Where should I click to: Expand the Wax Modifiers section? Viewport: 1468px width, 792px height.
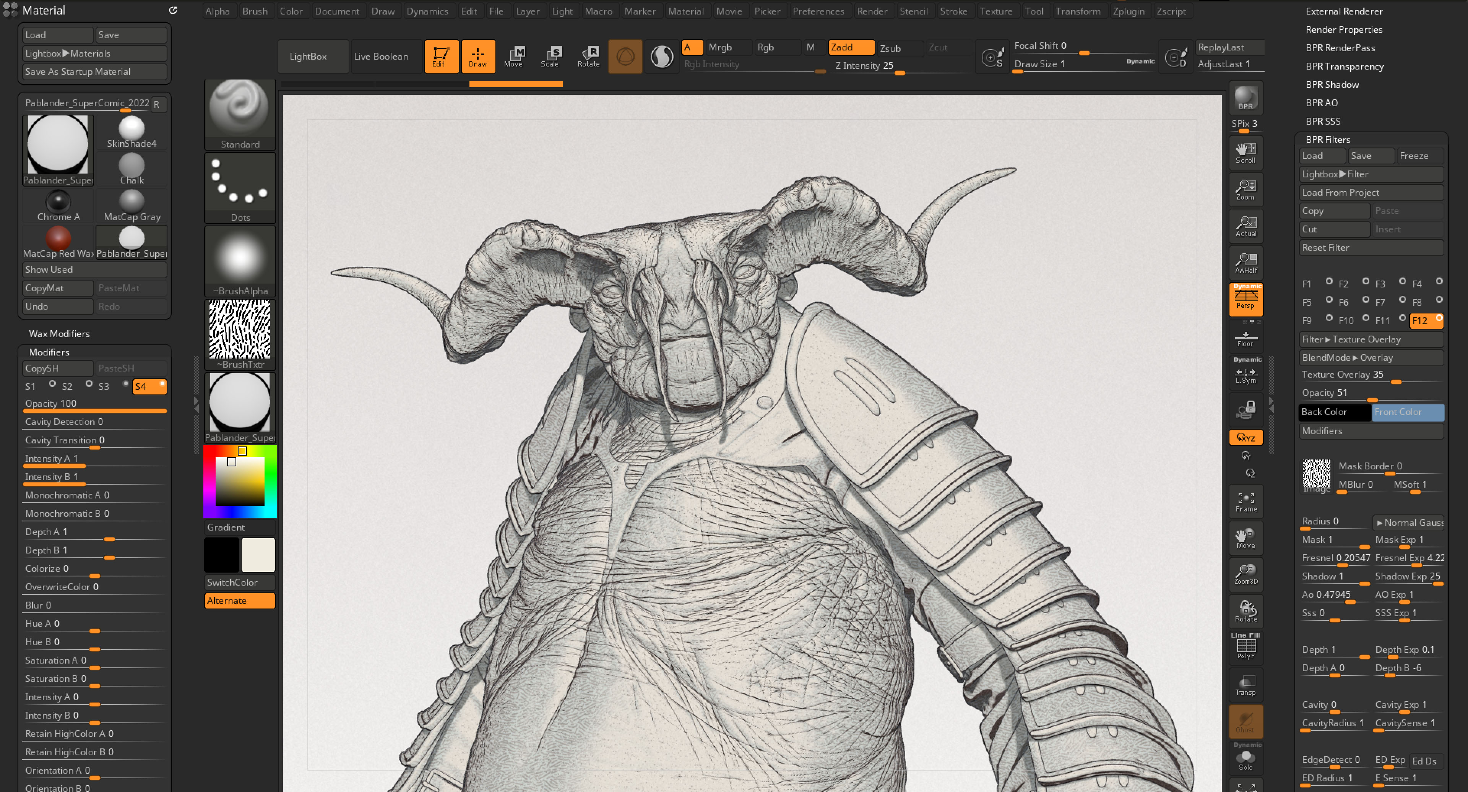pos(59,334)
